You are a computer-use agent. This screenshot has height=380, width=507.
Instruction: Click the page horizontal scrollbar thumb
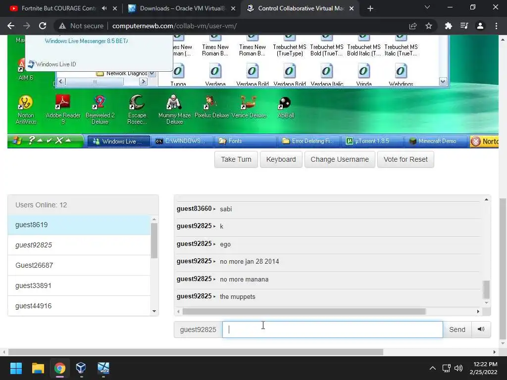(196, 352)
